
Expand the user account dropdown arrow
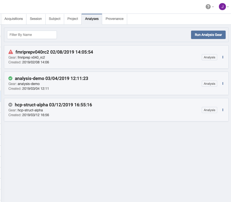228,7
